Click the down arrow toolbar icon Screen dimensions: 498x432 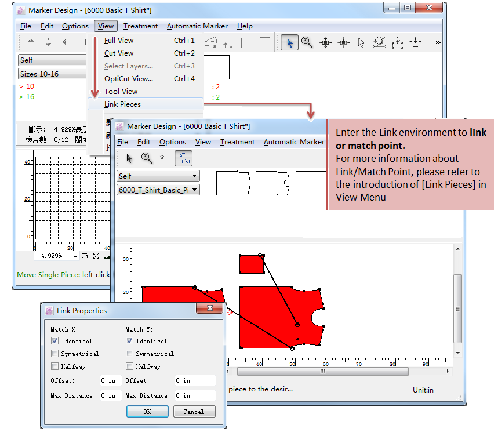[x=49, y=42]
